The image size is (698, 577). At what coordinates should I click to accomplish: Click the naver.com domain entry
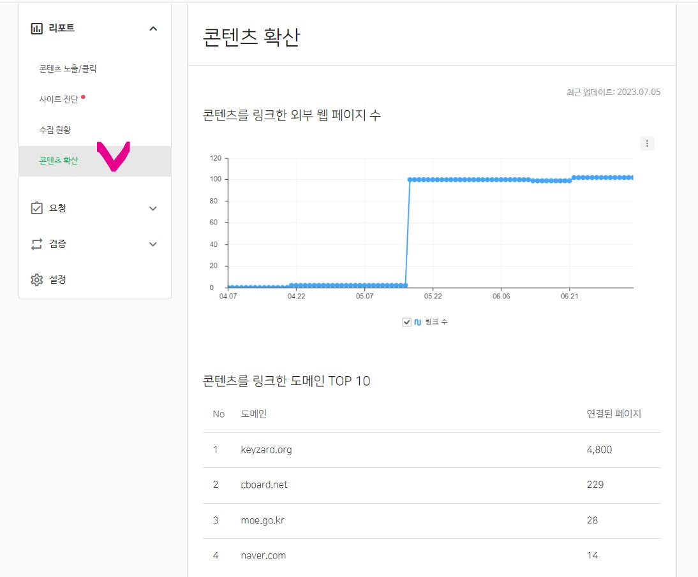point(264,555)
